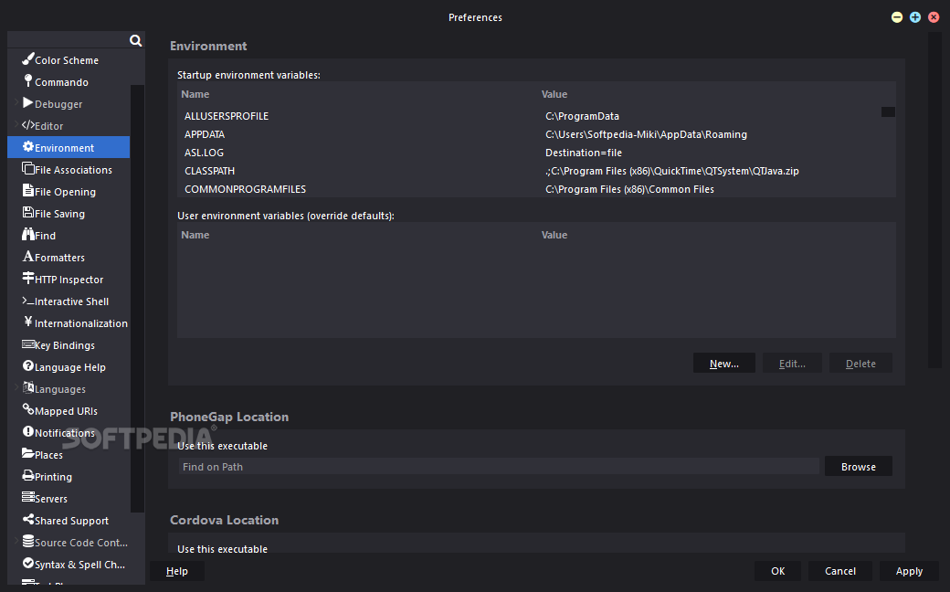Click the File Opening document icon
The image size is (950, 592).
[28, 190]
